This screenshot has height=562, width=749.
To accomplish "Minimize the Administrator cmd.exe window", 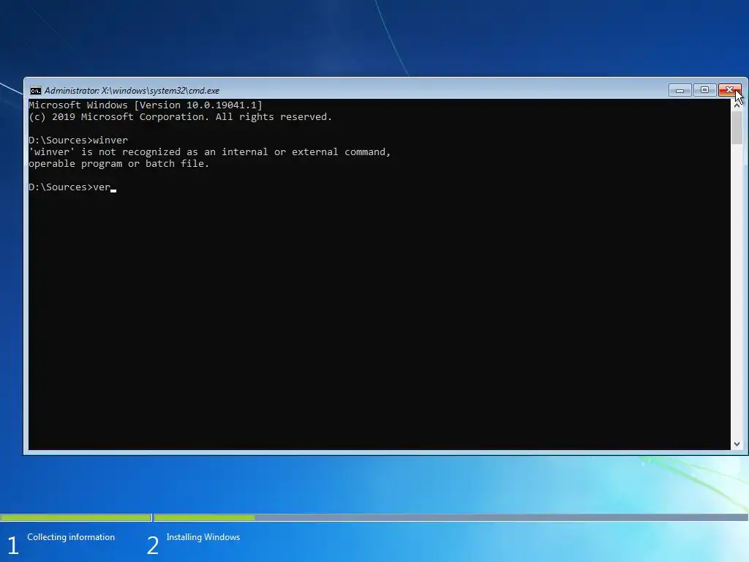I will pyautogui.click(x=680, y=90).
